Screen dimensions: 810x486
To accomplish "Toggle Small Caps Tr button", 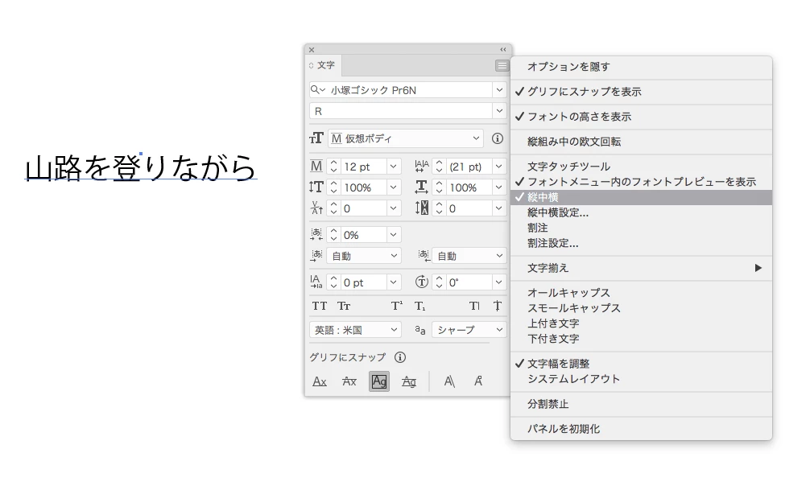I will click(344, 307).
